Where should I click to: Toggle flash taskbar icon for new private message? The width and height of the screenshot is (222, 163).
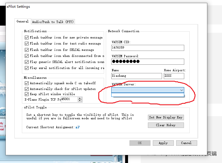coord(27,38)
